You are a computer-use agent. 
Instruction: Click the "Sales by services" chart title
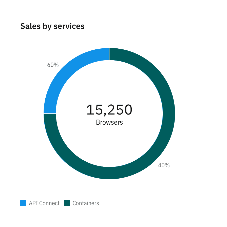click(52, 26)
